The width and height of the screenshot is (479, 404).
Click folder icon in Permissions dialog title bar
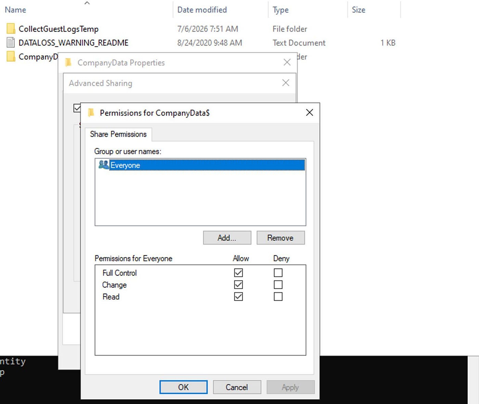pyautogui.click(x=91, y=113)
